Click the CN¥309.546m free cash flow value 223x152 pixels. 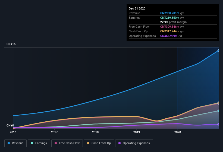[170, 27]
